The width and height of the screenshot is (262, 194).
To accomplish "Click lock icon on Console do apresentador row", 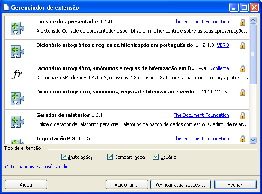I will [x=243, y=22].
